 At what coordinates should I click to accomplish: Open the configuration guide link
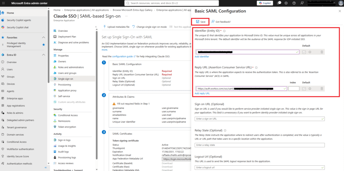tap(124, 56)
